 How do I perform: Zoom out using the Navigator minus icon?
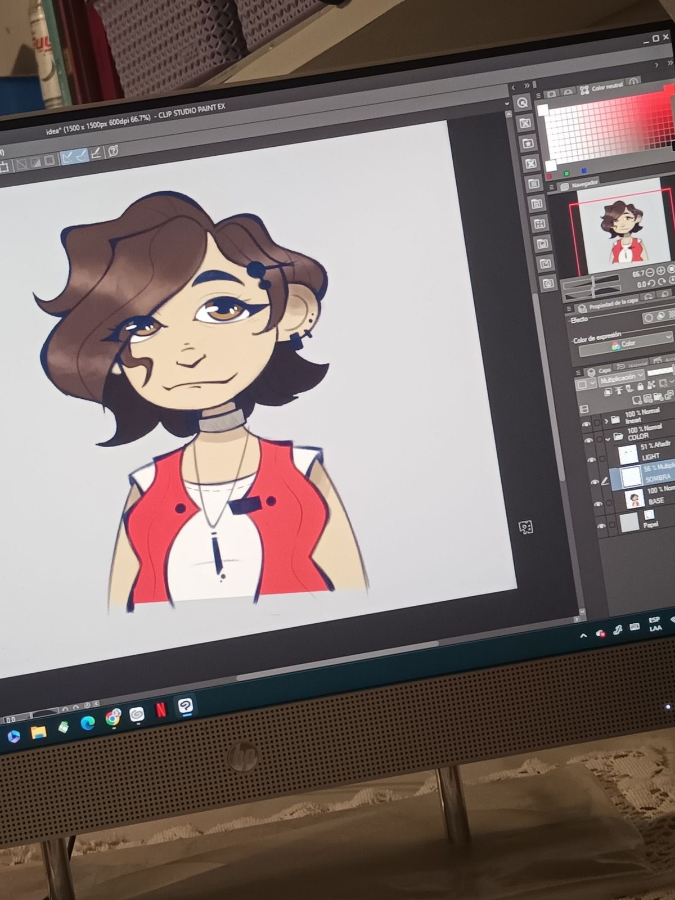pyautogui.click(x=650, y=273)
